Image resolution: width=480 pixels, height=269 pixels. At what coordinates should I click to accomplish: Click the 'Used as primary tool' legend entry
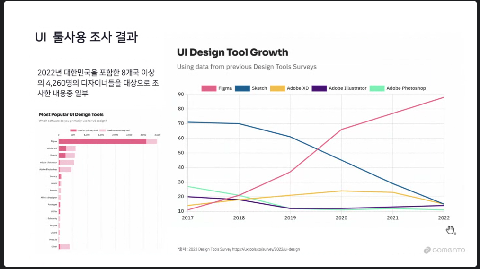[x=84, y=130]
